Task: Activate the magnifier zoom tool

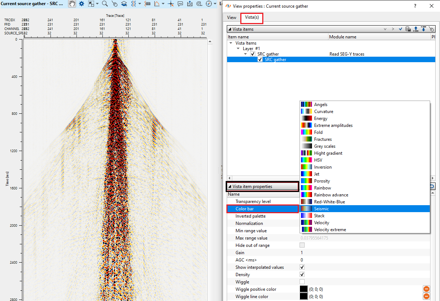Action: click(x=105, y=4)
